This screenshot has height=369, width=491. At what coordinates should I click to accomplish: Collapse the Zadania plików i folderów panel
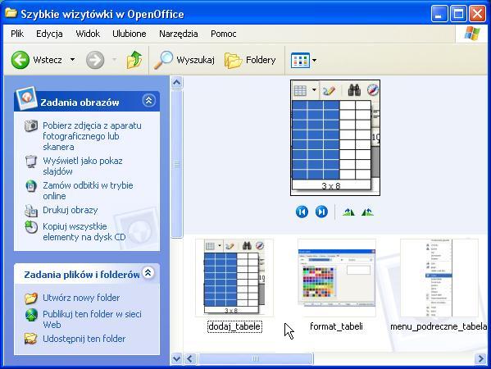point(148,272)
